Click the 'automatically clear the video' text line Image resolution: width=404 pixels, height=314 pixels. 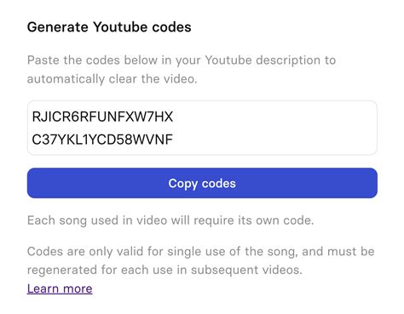click(112, 78)
